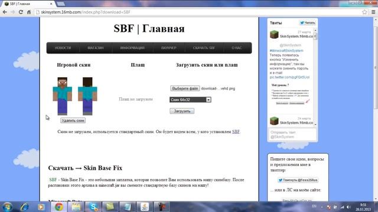This screenshot has height=212, width=378.
Task: Open the blue window taskbar icon
Action: tap(127, 207)
